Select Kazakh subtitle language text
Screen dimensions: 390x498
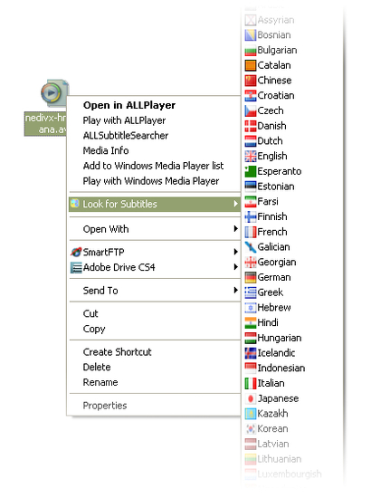click(x=272, y=414)
